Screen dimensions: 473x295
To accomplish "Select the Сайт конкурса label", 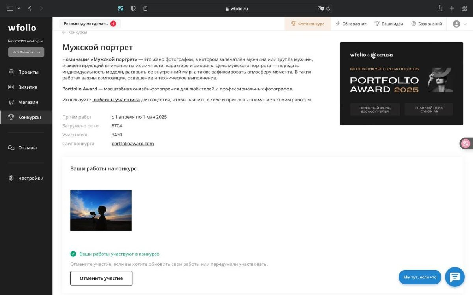I will 78,144.
